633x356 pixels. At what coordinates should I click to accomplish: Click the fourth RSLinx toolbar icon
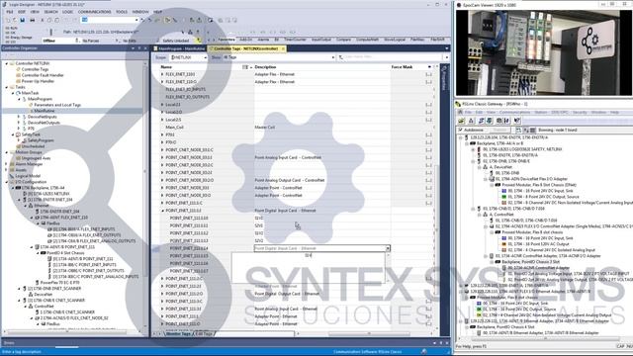[x=490, y=121]
